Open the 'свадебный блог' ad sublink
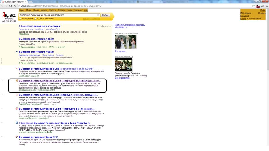Viewport: 269px width, 151px height. 53,29
